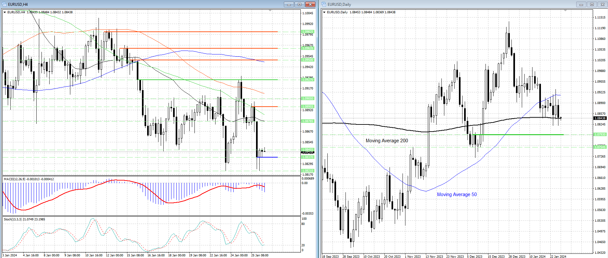Viewport: 608px width, 258px height.
Task: Select the orange horizontal line at 1.09635
Action: (x=199, y=48)
